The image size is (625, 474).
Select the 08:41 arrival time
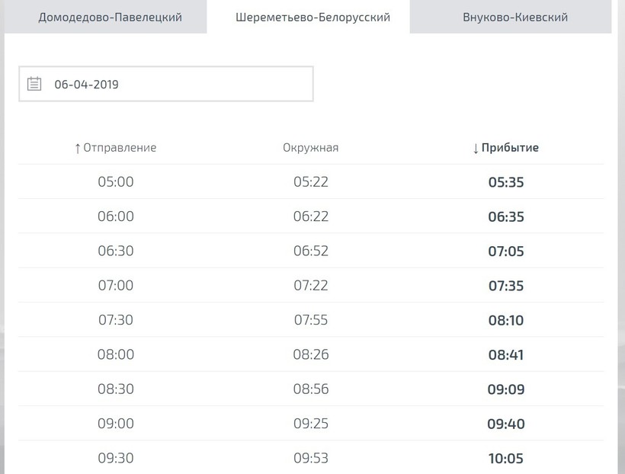click(506, 354)
